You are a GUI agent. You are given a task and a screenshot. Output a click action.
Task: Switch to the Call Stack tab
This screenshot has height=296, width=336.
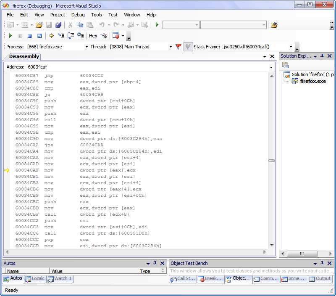(x=183, y=279)
